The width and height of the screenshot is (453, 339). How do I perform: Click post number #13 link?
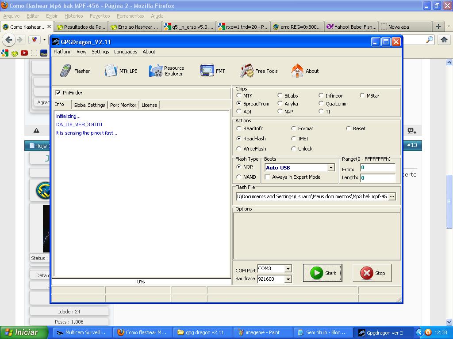pos(412,145)
